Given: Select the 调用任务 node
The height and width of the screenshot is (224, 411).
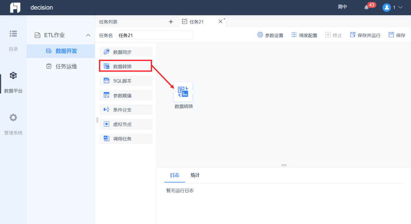Looking at the screenshot, I should (x=126, y=139).
